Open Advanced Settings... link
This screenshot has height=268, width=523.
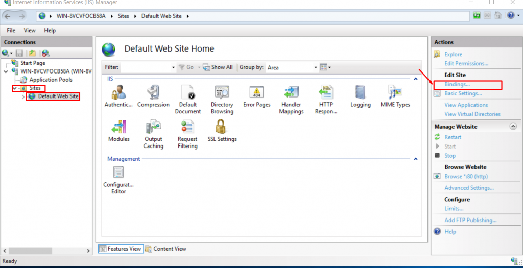pyautogui.click(x=469, y=188)
